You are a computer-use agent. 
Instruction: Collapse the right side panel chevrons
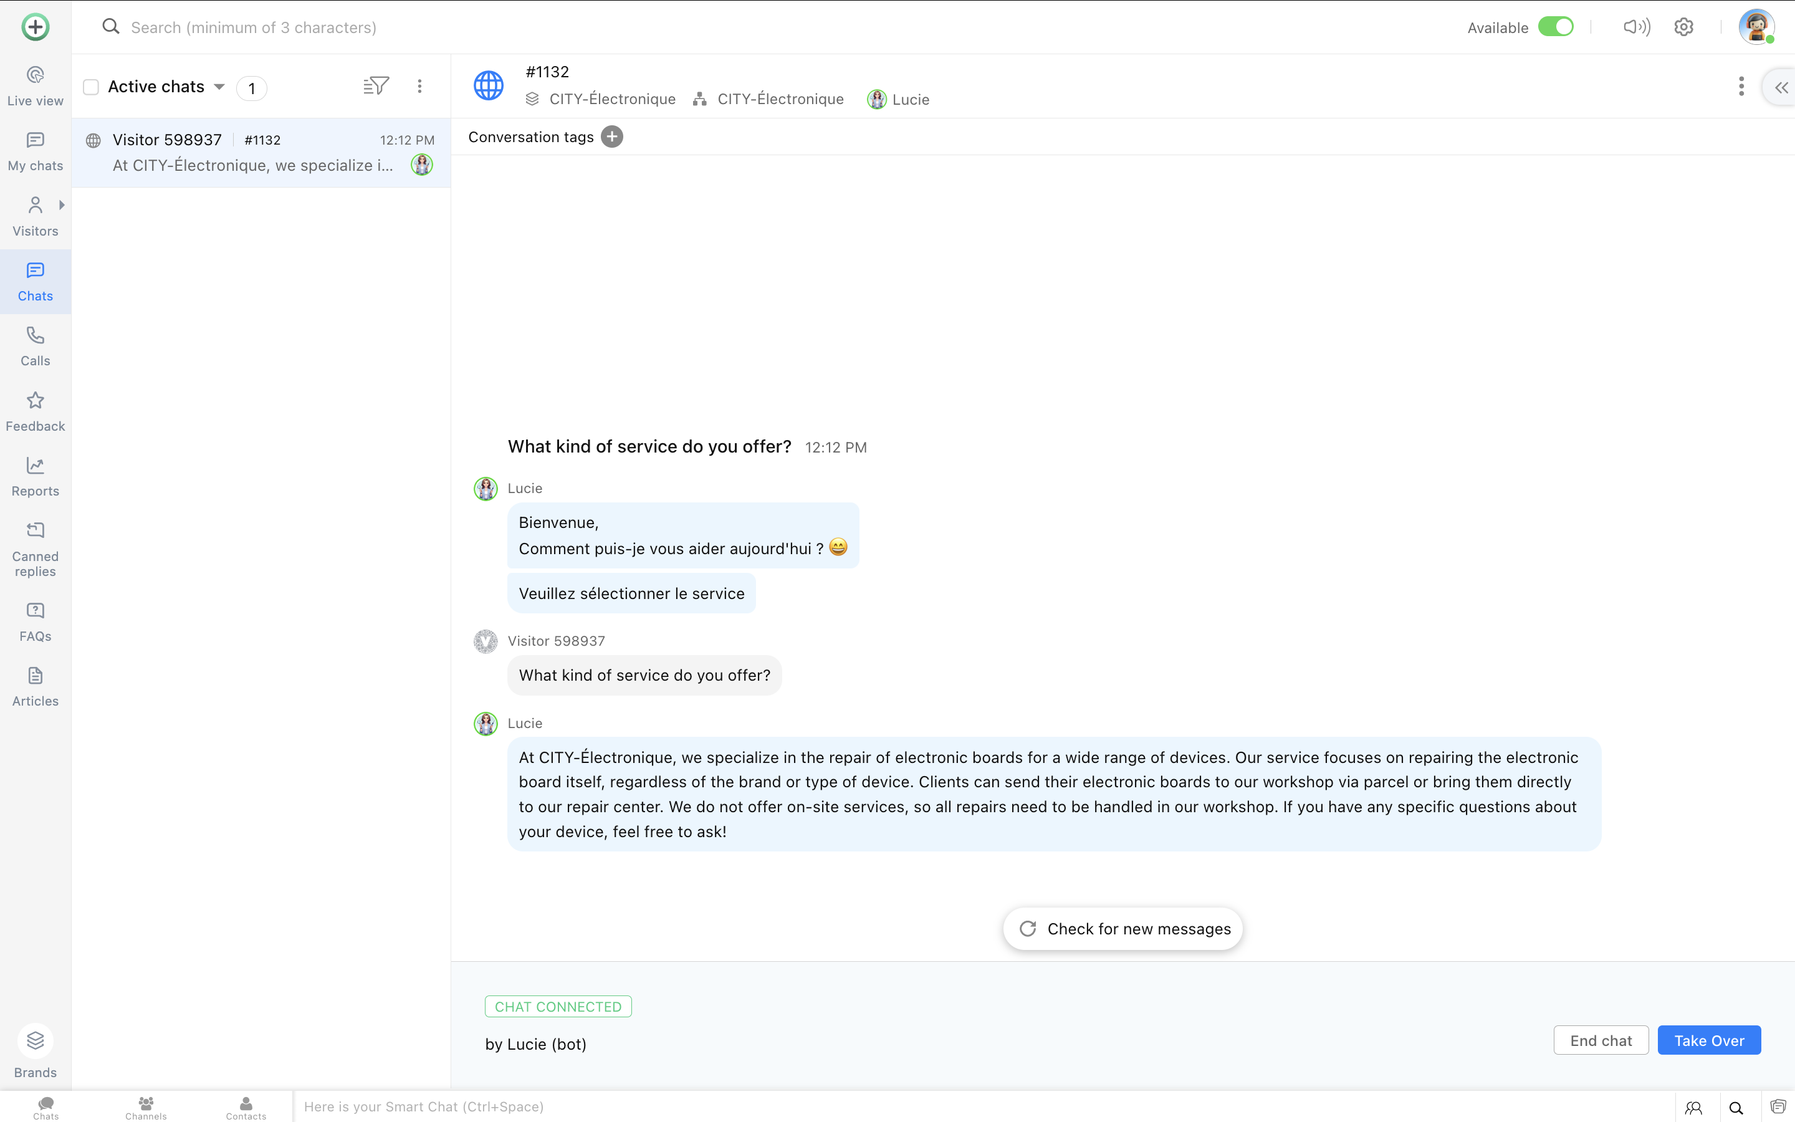point(1781,87)
